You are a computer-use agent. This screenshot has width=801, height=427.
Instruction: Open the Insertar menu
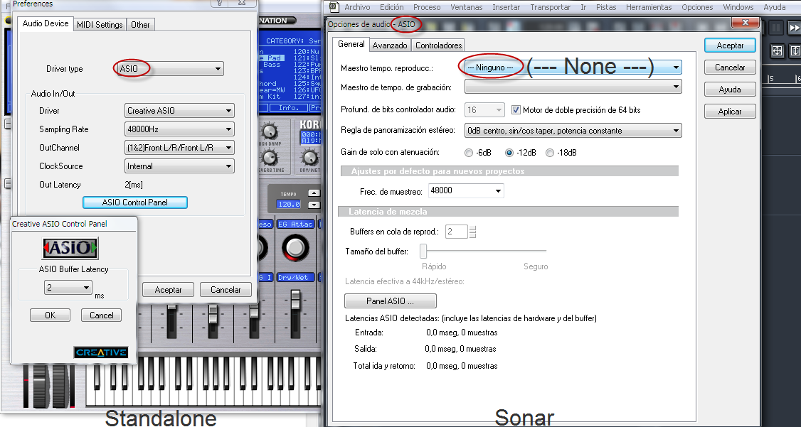click(x=506, y=7)
